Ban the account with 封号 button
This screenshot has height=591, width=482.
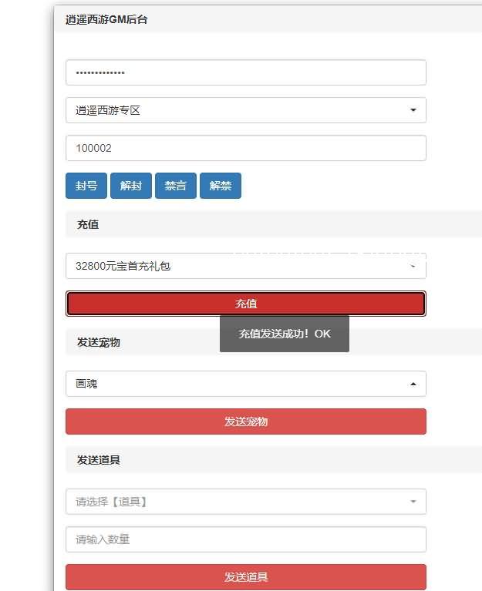tap(86, 186)
